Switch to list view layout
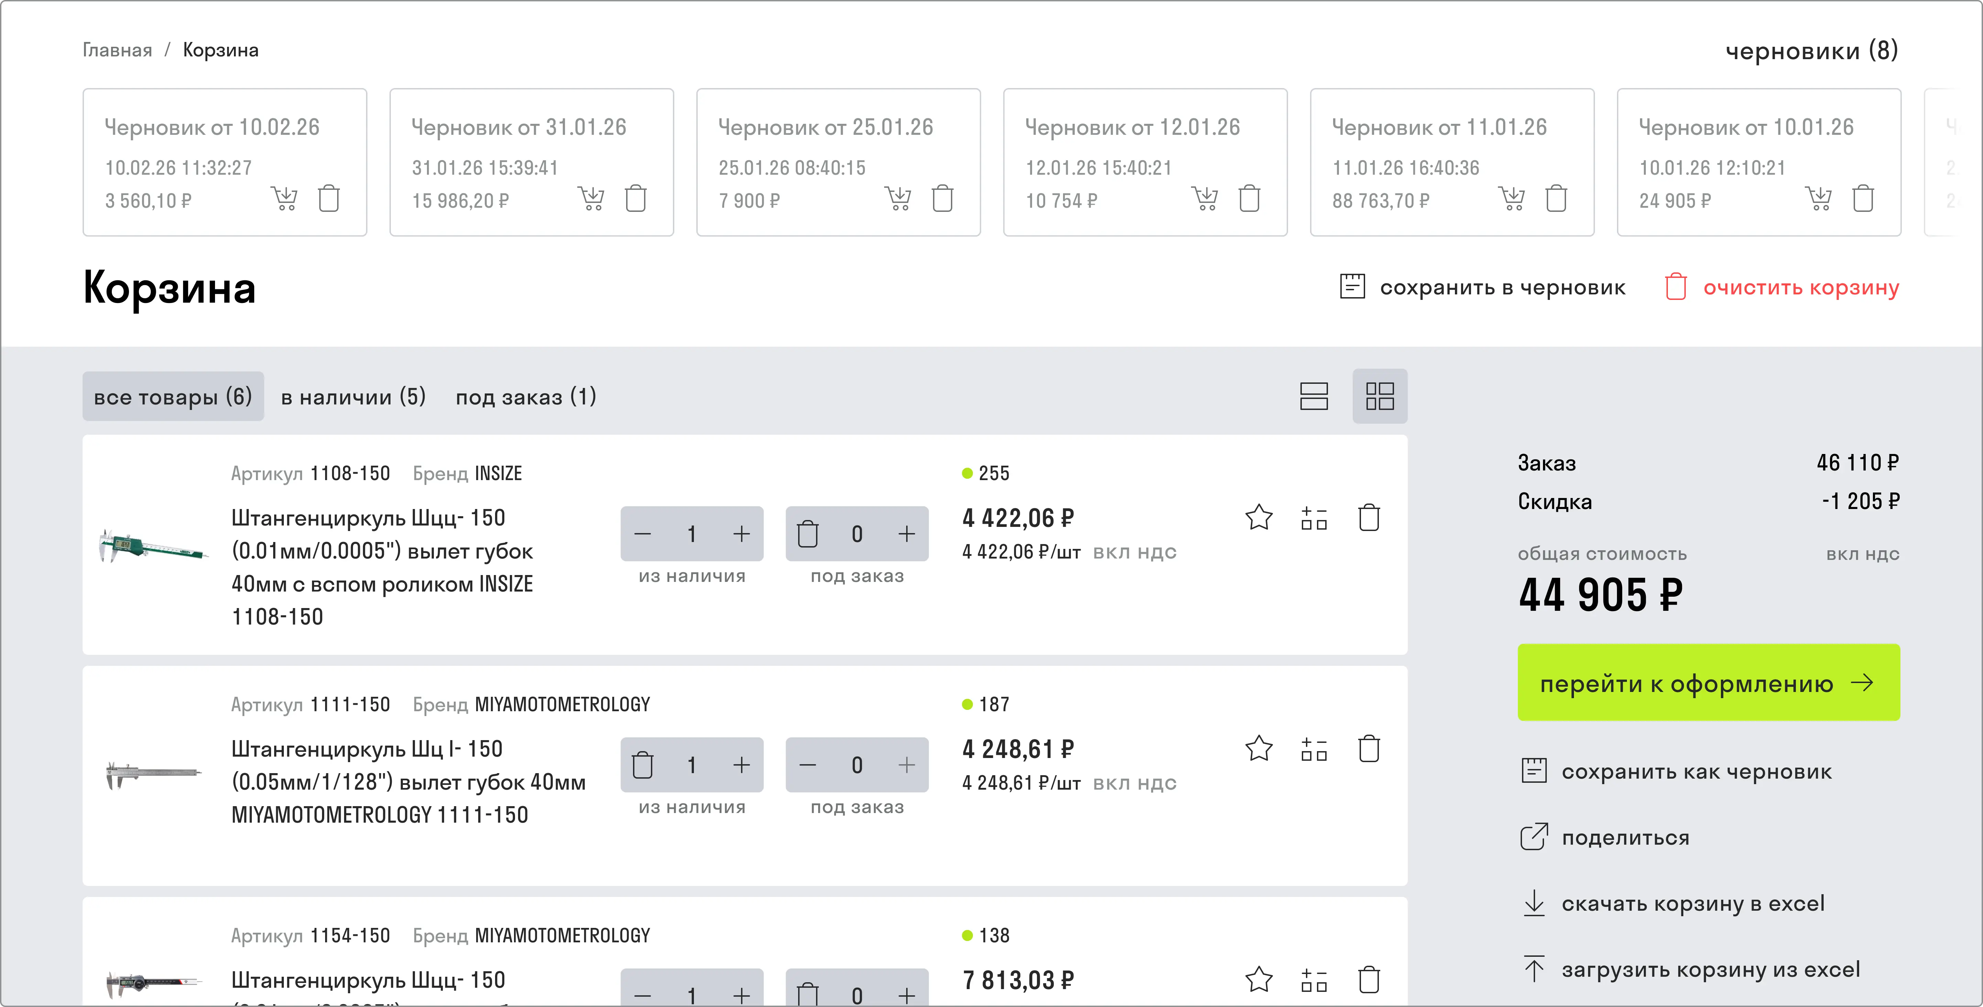This screenshot has width=1983, height=1007. pos(1314,396)
